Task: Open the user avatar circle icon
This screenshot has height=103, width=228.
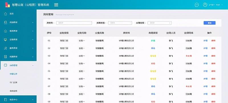Action: point(205,5)
